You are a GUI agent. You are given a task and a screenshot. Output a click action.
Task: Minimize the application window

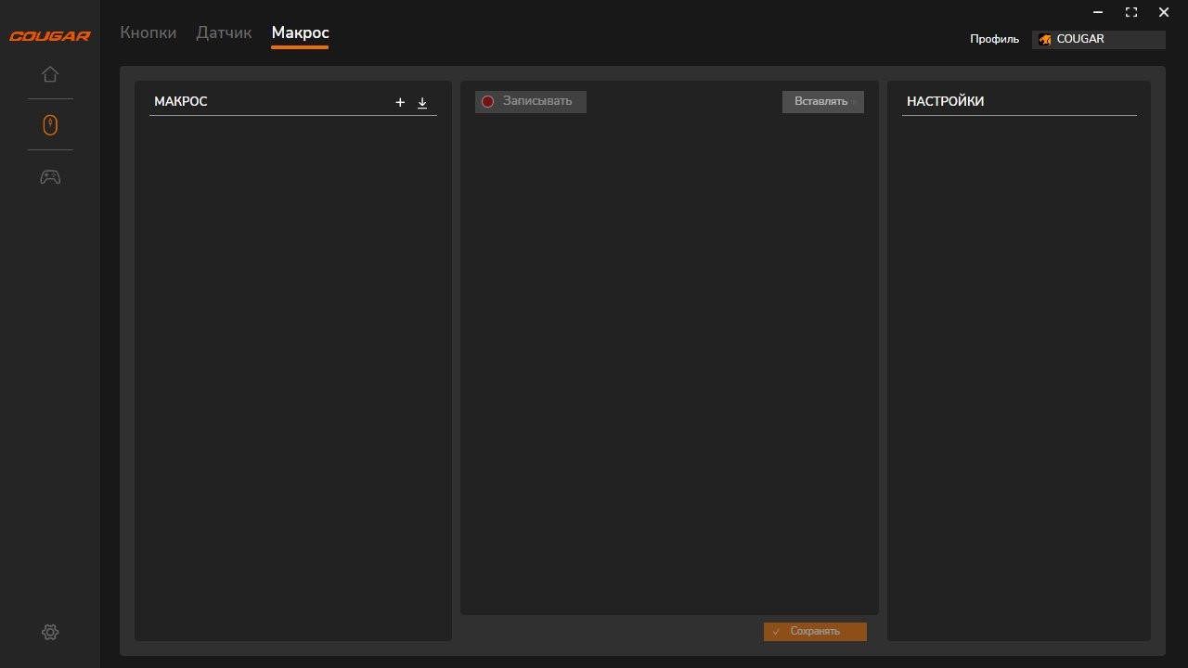click(x=1099, y=12)
